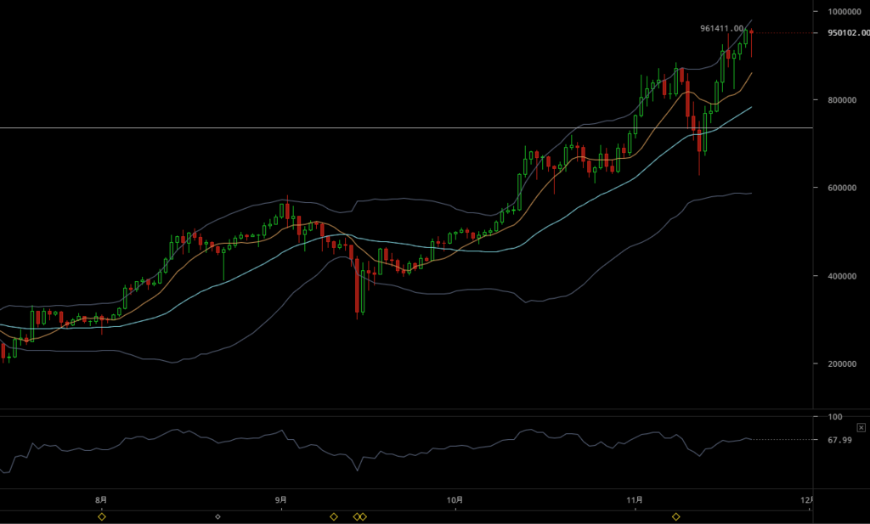Open the yellow diamond event marker after 11月
Screen dimensions: 870x524
(x=675, y=517)
